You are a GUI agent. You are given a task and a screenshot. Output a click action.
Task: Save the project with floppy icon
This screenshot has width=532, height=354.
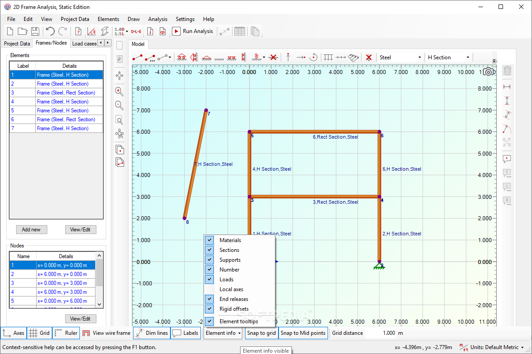click(x=35, y=31)
